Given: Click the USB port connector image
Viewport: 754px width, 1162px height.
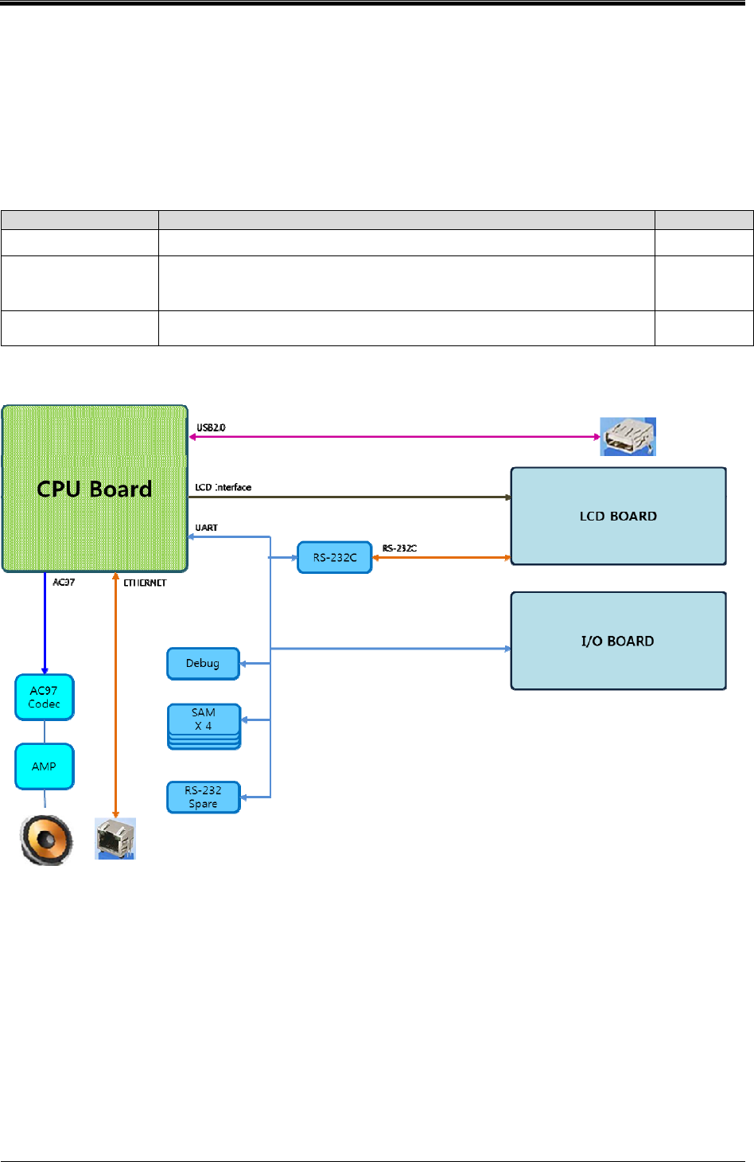Looking at the screenshot, I should [x=628, y=436].
